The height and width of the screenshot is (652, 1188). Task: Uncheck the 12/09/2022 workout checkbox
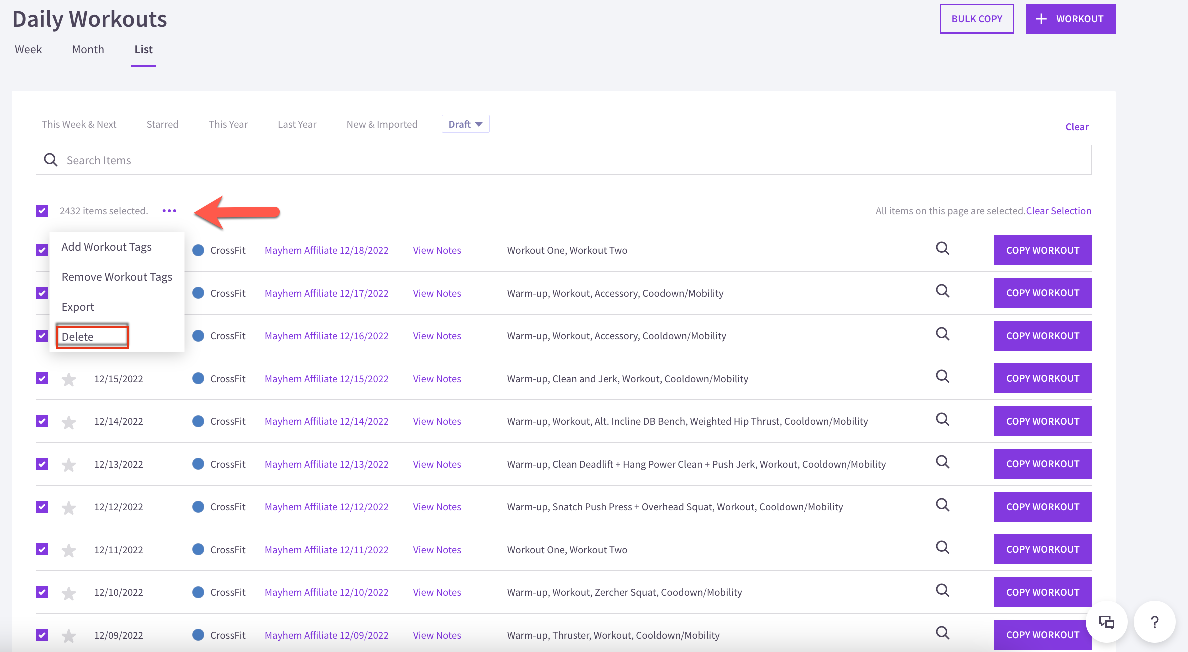pos(42,635)
